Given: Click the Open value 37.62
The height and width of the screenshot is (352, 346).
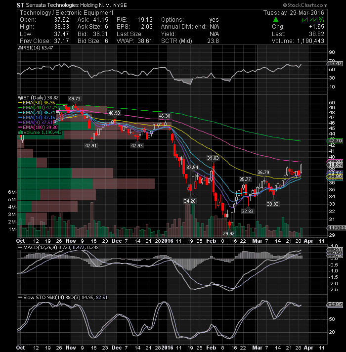Looking at the screenshot, I should click(61, 20).
